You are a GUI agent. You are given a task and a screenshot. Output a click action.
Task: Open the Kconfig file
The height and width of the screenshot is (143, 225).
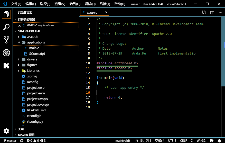coord(46,82)
